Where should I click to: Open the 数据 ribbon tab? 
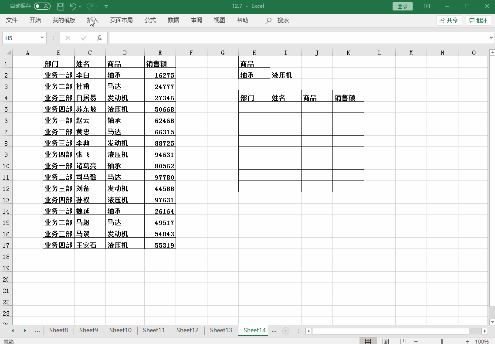(x=173, y=20)
